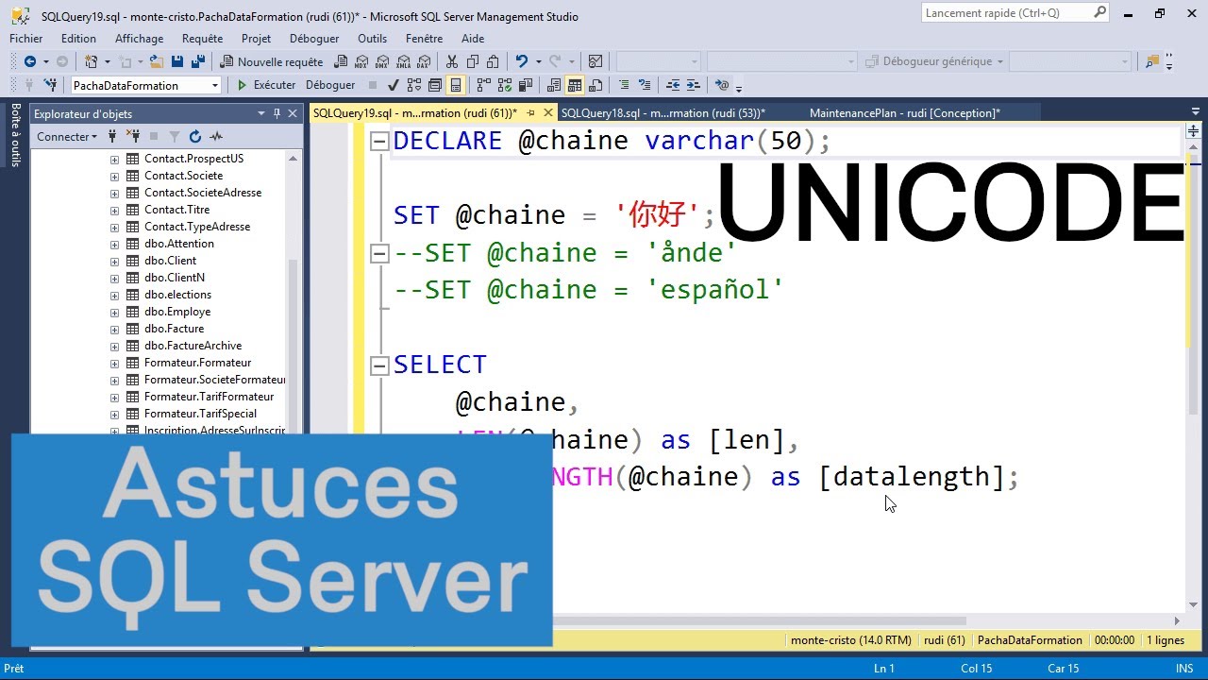Click the activity monitor icon in Object Explorer

(216, 136)
